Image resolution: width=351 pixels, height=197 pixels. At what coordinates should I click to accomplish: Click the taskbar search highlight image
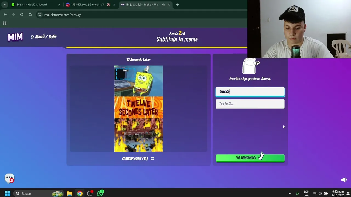(x=57, y=193)
